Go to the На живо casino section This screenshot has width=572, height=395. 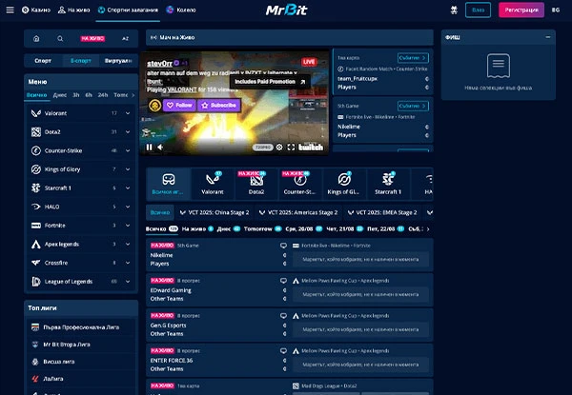73,10
